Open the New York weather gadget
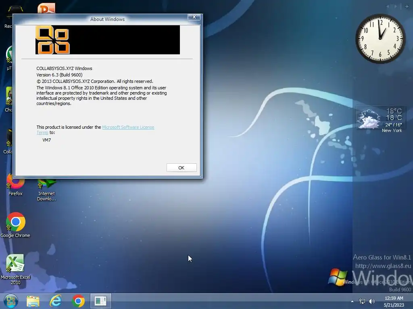The image size is (413, 309). [x=380, y=119]
